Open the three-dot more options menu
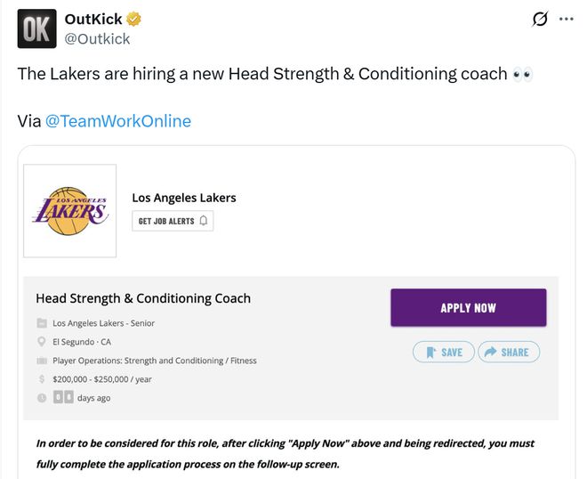 pyautogui.click(x=567, y=20)
